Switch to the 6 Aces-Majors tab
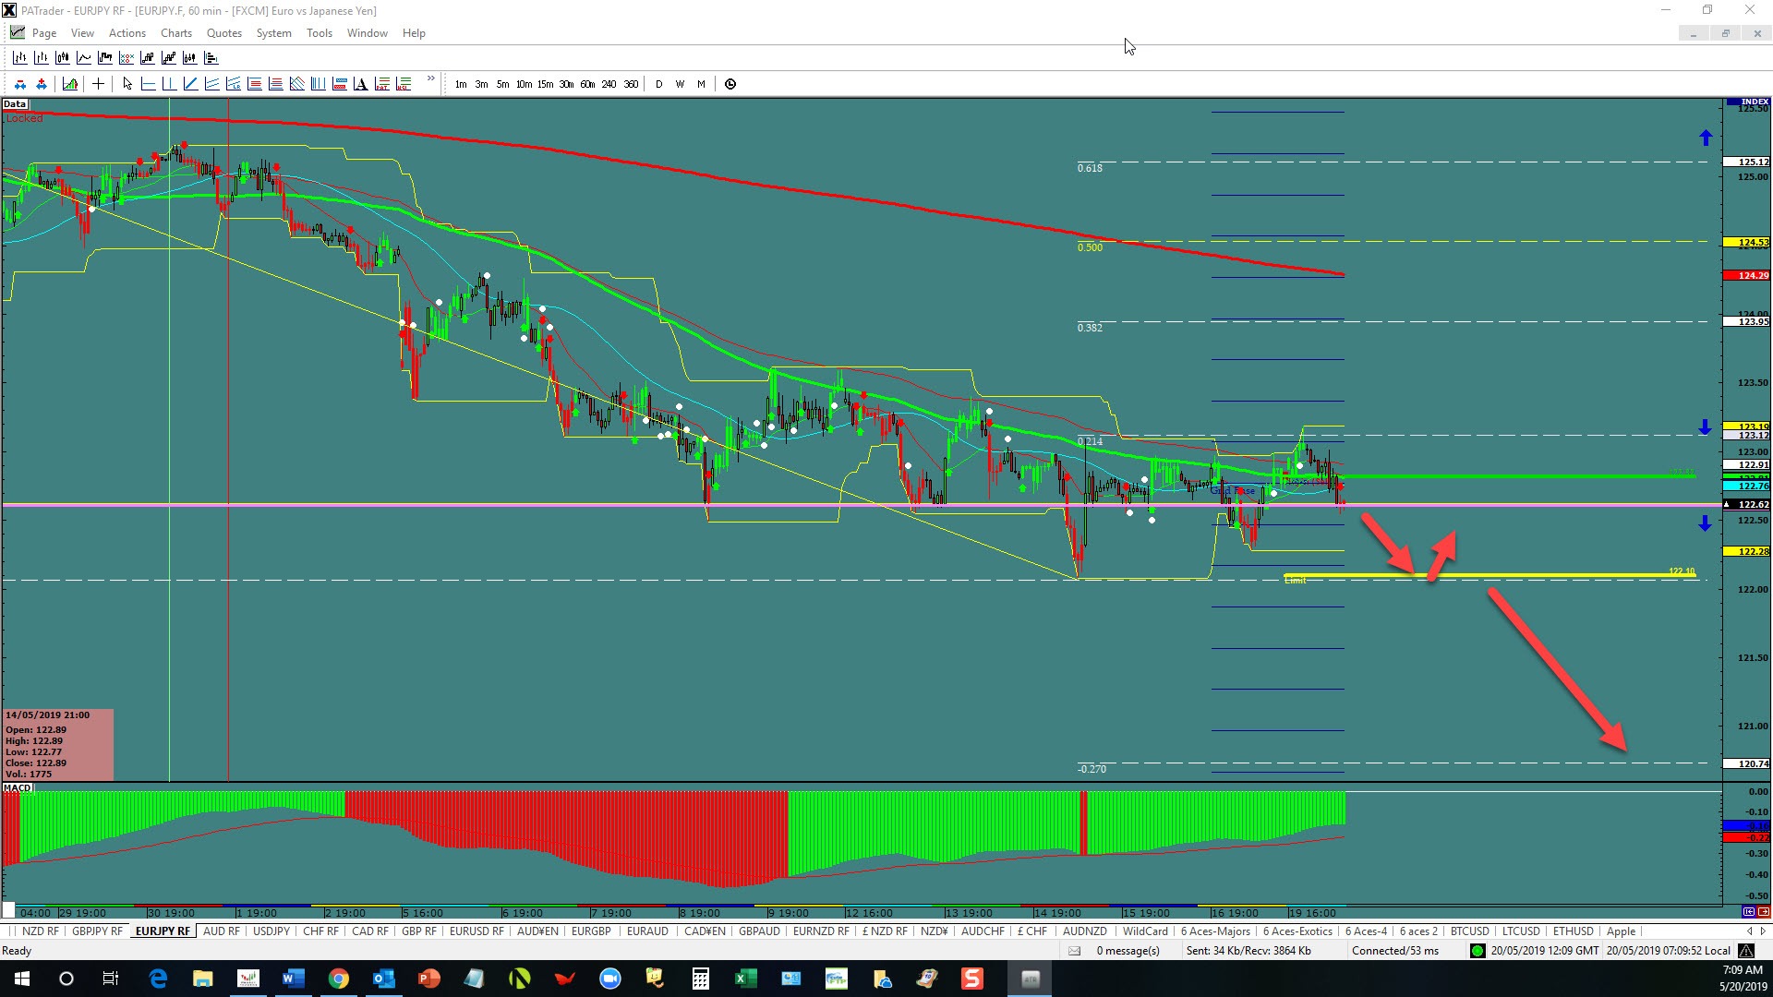This screenshot has width=1773, height=997. click(1215, 931)
